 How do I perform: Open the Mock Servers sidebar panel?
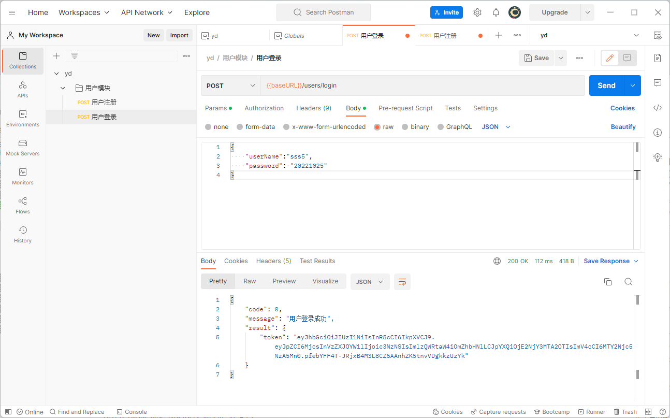point(23,148)
